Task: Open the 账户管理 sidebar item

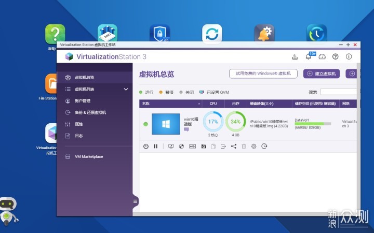Action: pyautogui.click(x=83, y=101)
